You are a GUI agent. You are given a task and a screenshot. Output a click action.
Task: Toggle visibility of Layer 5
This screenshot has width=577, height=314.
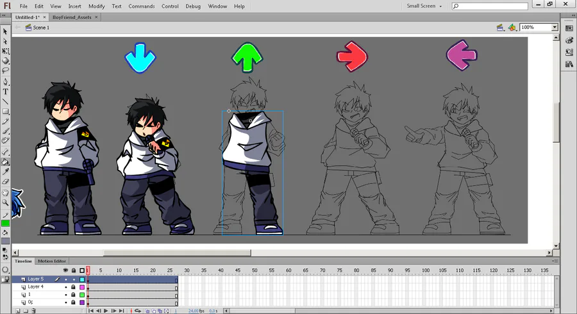tap(66, 279)
